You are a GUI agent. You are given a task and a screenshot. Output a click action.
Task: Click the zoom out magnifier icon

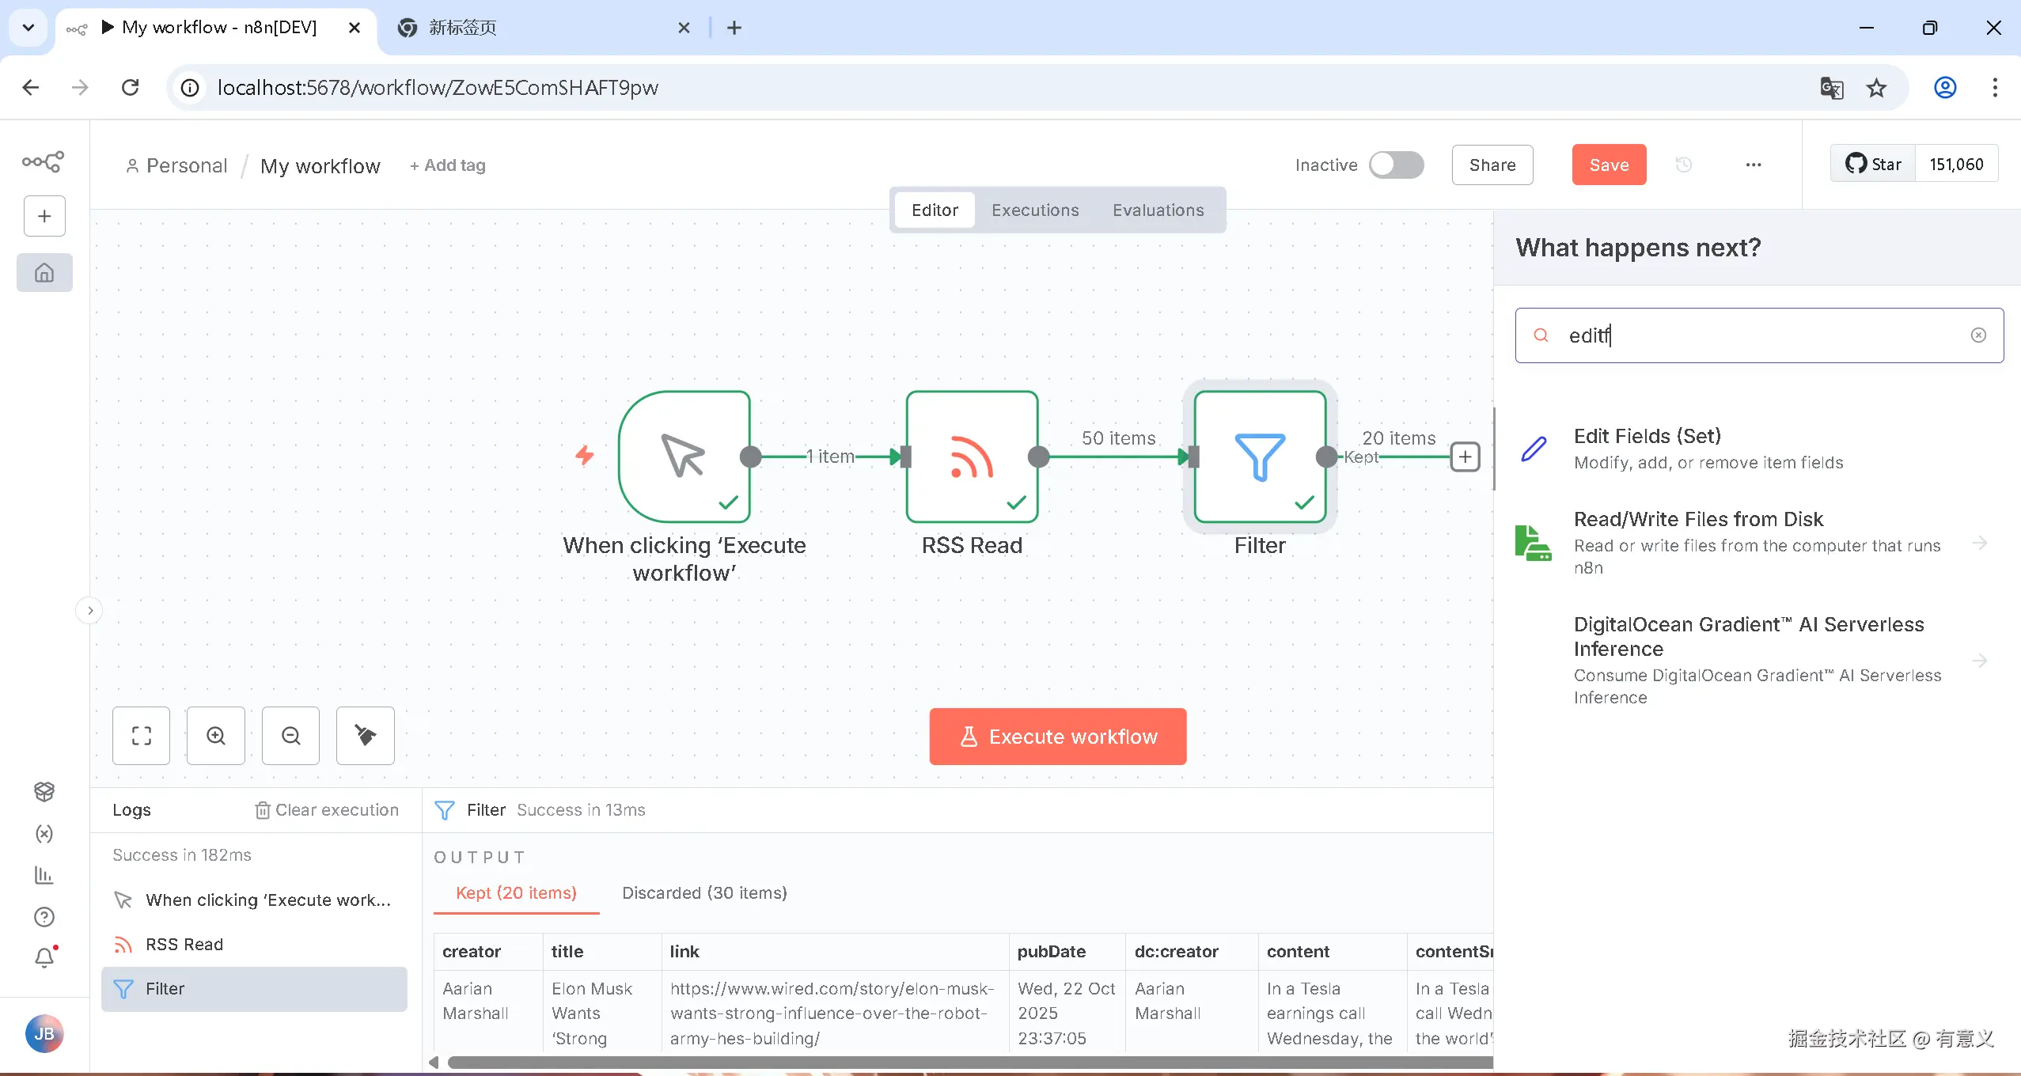(291, 736)
